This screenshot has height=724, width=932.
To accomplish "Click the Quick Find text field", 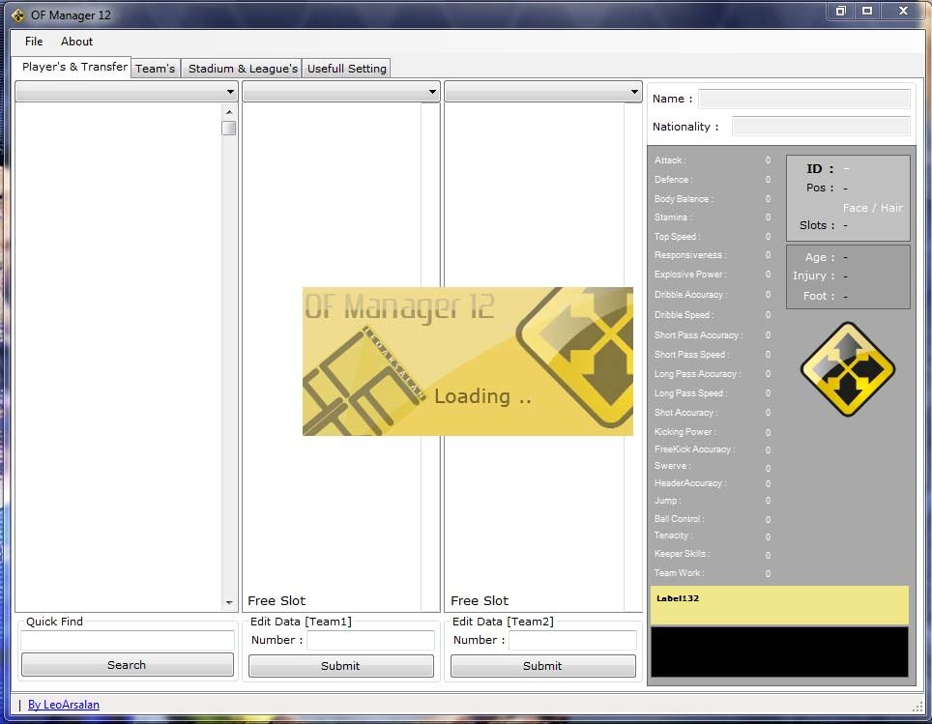I will click(x=127, y=640).
